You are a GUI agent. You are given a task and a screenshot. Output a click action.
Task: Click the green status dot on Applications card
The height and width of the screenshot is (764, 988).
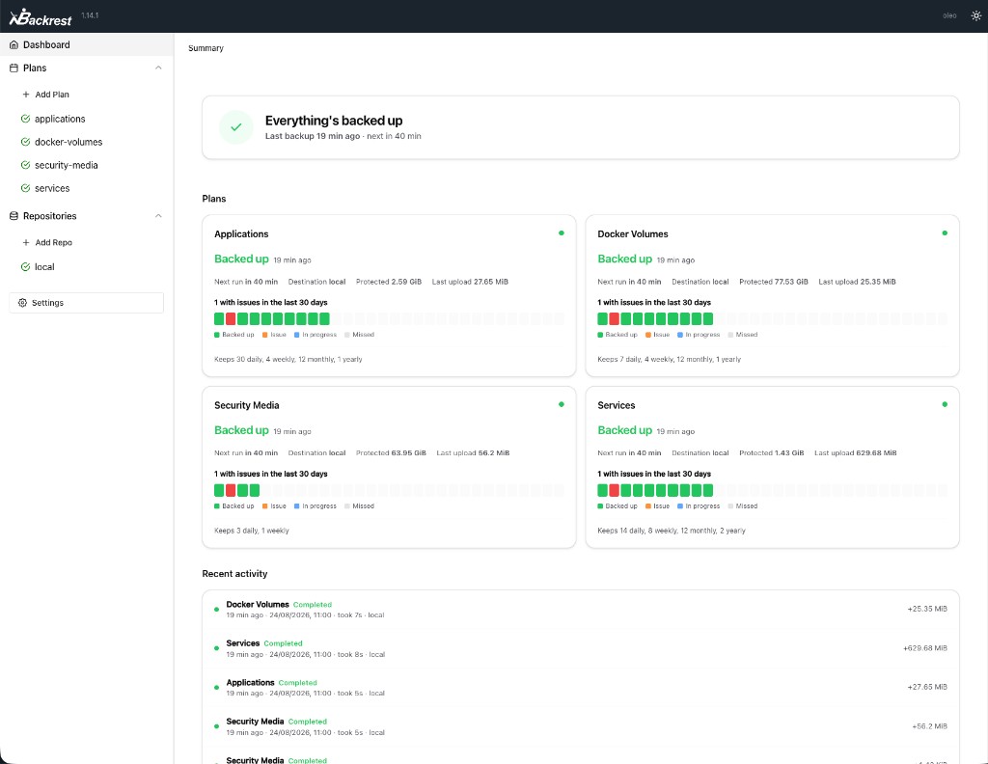[x=562, y=233]
